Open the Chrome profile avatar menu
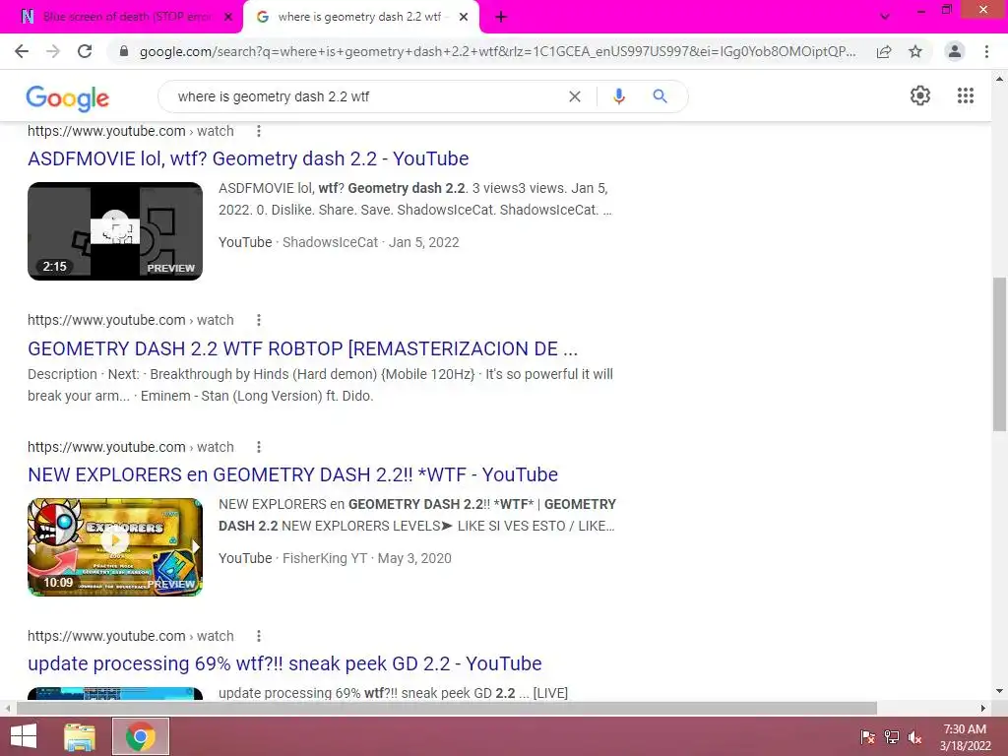This screenshot has height=756, width=1008. click(x=955, y=51)
